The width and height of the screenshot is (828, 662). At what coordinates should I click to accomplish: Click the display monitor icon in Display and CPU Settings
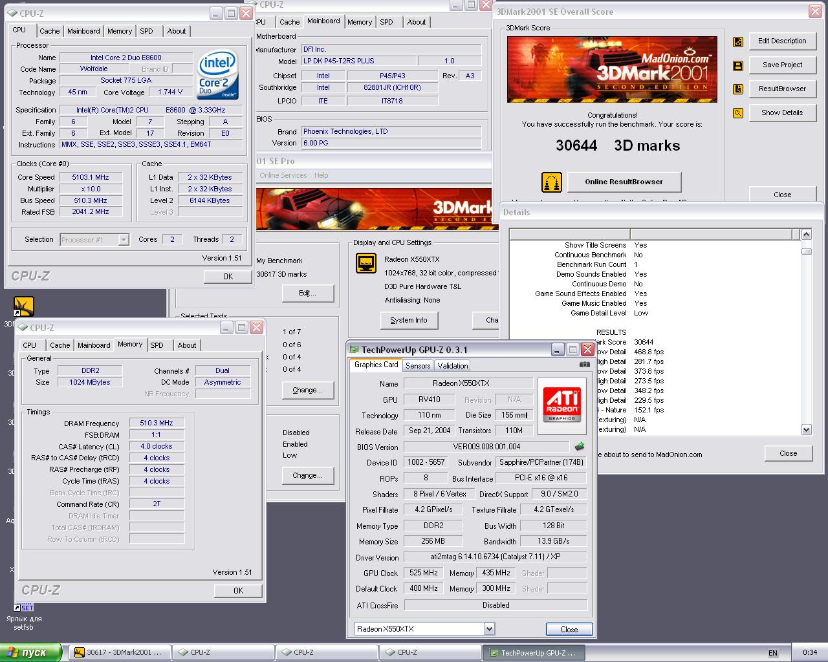367,264
